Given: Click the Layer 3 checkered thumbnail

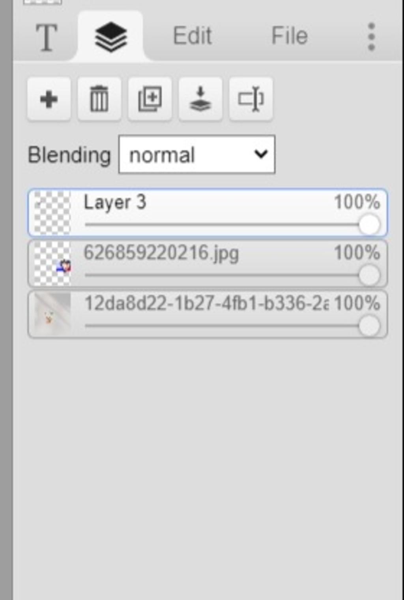Looking at the screenshot, I should coord(52,213).
